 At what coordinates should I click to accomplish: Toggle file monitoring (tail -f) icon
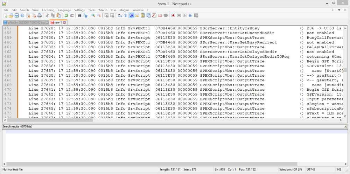click(166, 15)
